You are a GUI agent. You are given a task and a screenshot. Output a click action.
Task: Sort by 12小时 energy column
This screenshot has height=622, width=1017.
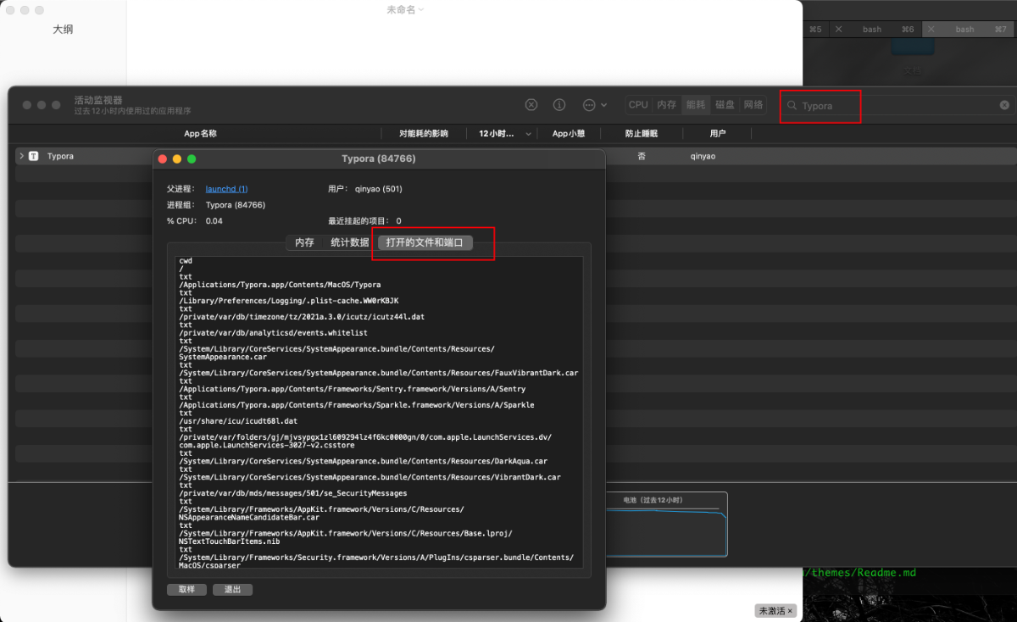point(497,134)
